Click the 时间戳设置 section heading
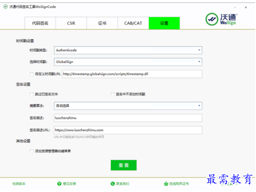 [25, 41]
